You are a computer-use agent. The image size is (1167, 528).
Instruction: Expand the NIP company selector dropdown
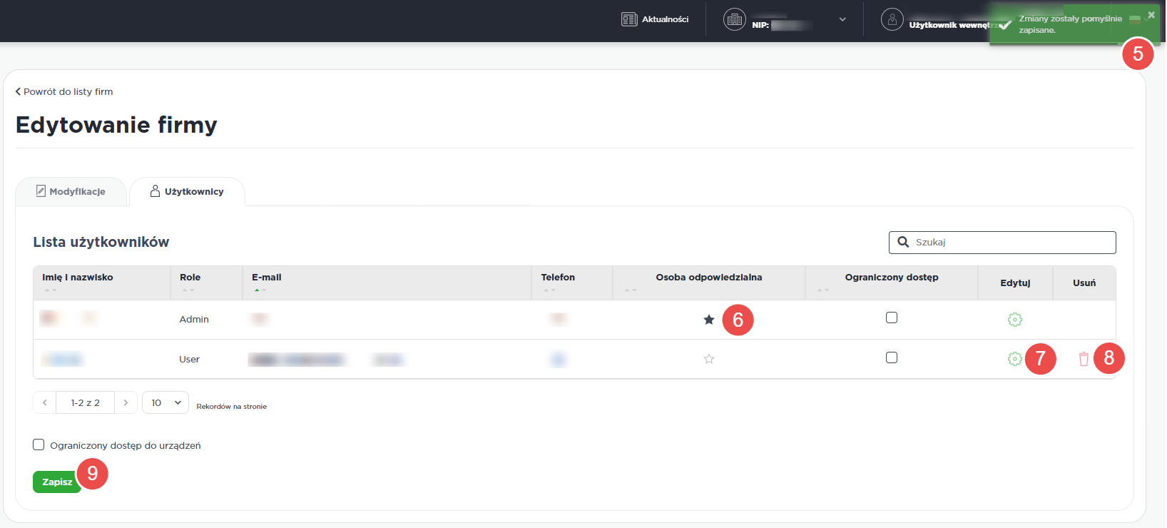tap(842, 19)
